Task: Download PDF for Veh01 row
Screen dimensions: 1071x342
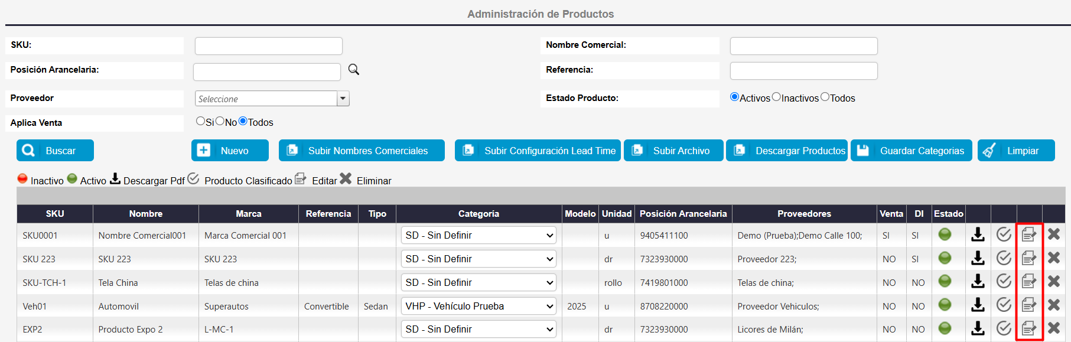Action: tap(978, 305)
